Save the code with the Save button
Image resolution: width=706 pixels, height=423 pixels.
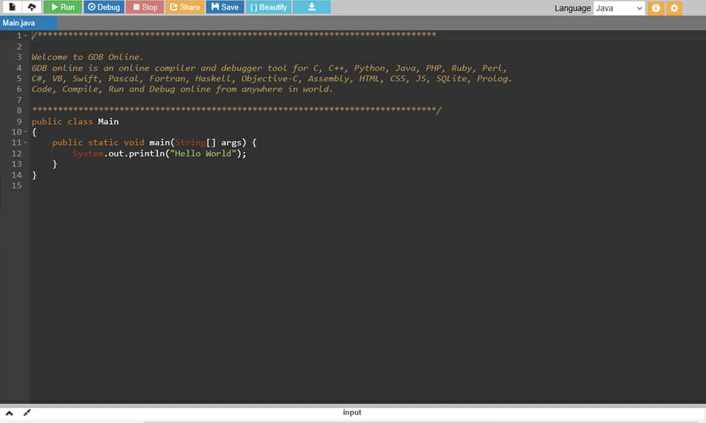tap(225, 8)
